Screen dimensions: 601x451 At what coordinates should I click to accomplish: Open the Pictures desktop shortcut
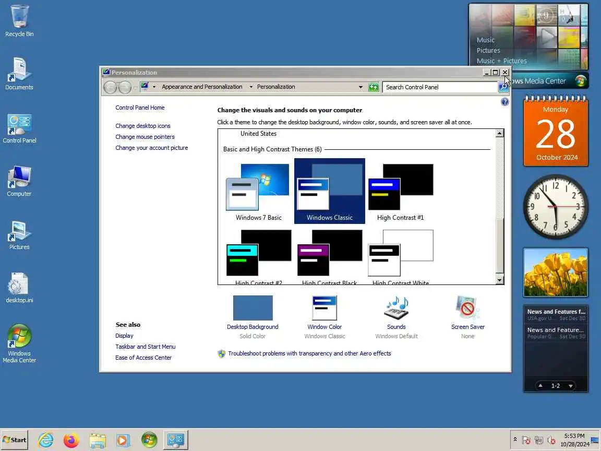[x=19, y=235]
